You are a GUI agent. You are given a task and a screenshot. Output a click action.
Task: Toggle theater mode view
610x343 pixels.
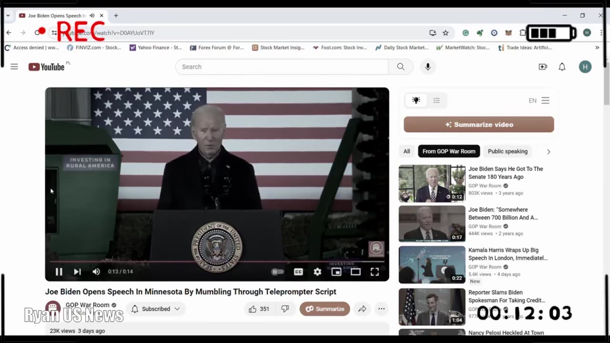point(356,272)
